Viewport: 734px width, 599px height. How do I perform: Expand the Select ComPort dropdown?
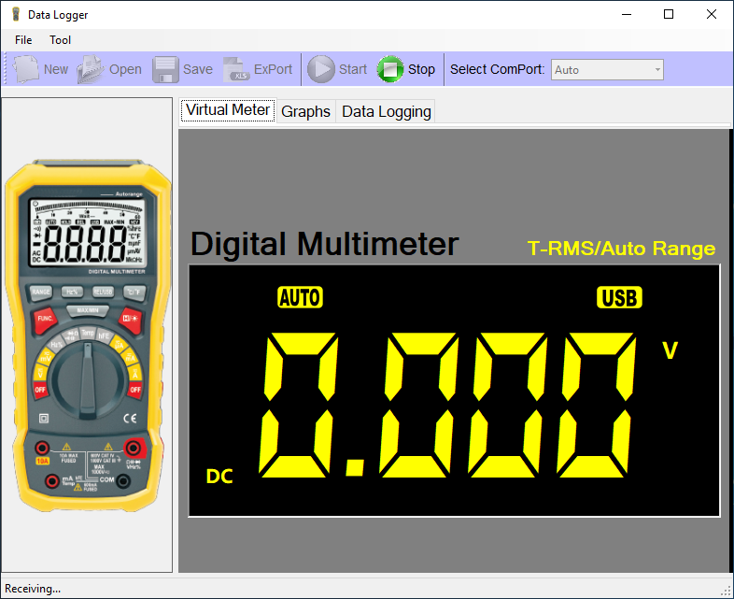(x=657, y=70)
